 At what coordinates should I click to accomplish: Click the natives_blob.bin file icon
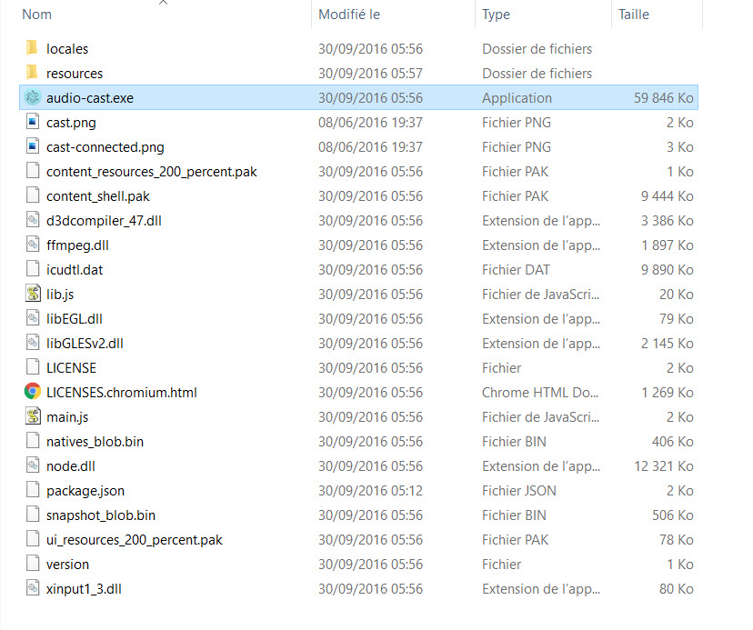[x=32, y=440]
